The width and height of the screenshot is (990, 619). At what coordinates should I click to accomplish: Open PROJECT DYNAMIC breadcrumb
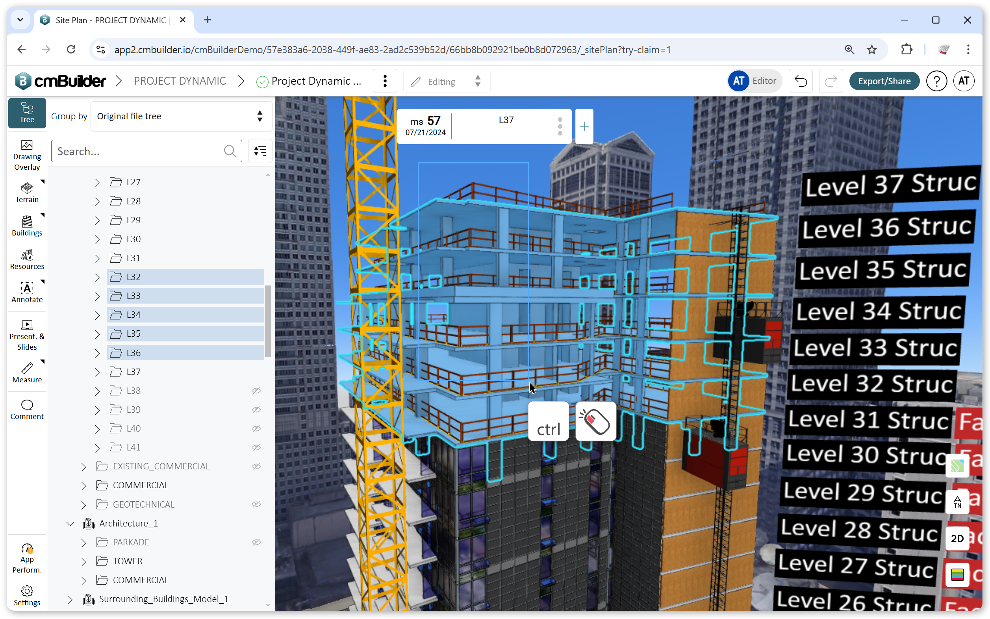(179, 81)
